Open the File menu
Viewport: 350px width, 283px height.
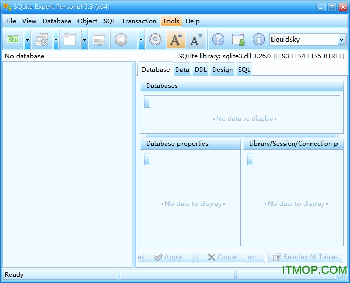tap(11, 21)
